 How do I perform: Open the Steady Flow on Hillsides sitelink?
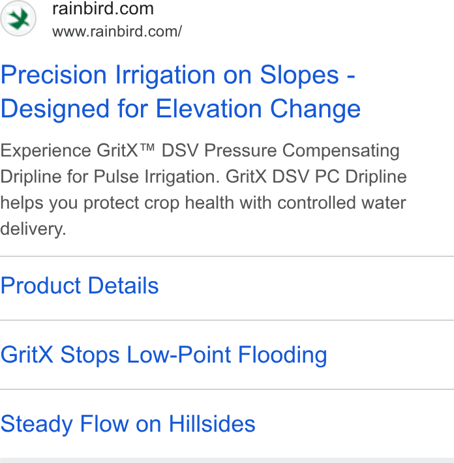128,424
